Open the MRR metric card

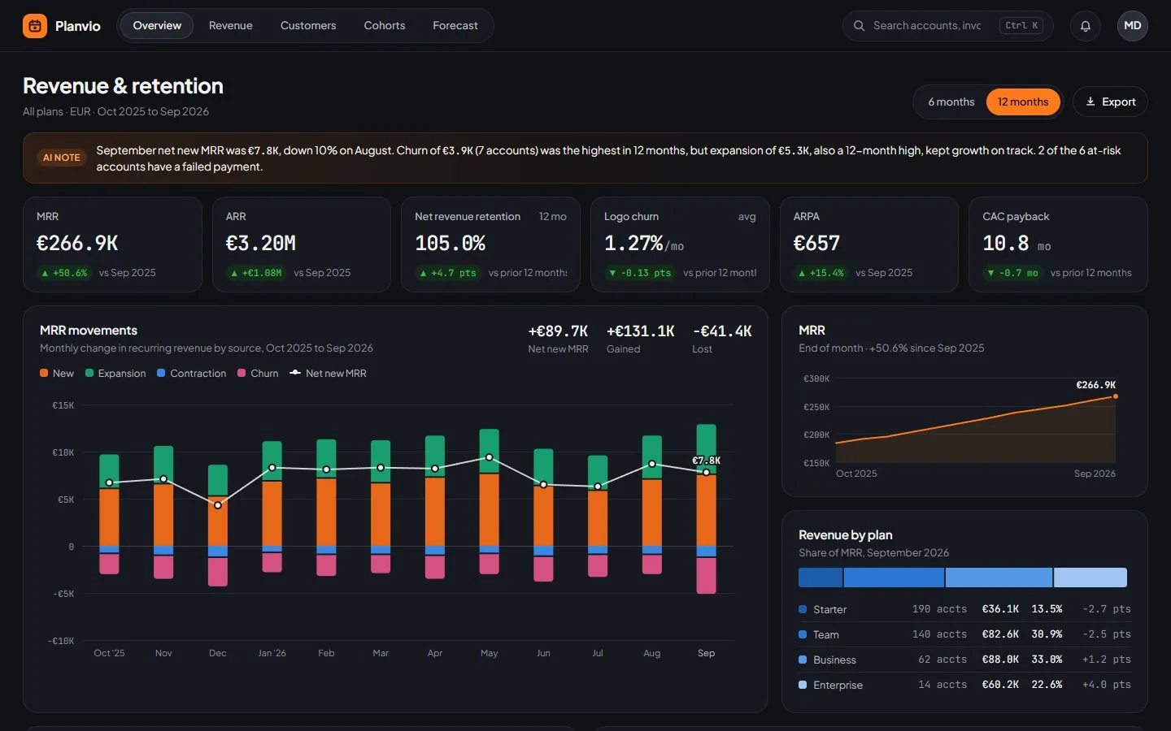112,244
